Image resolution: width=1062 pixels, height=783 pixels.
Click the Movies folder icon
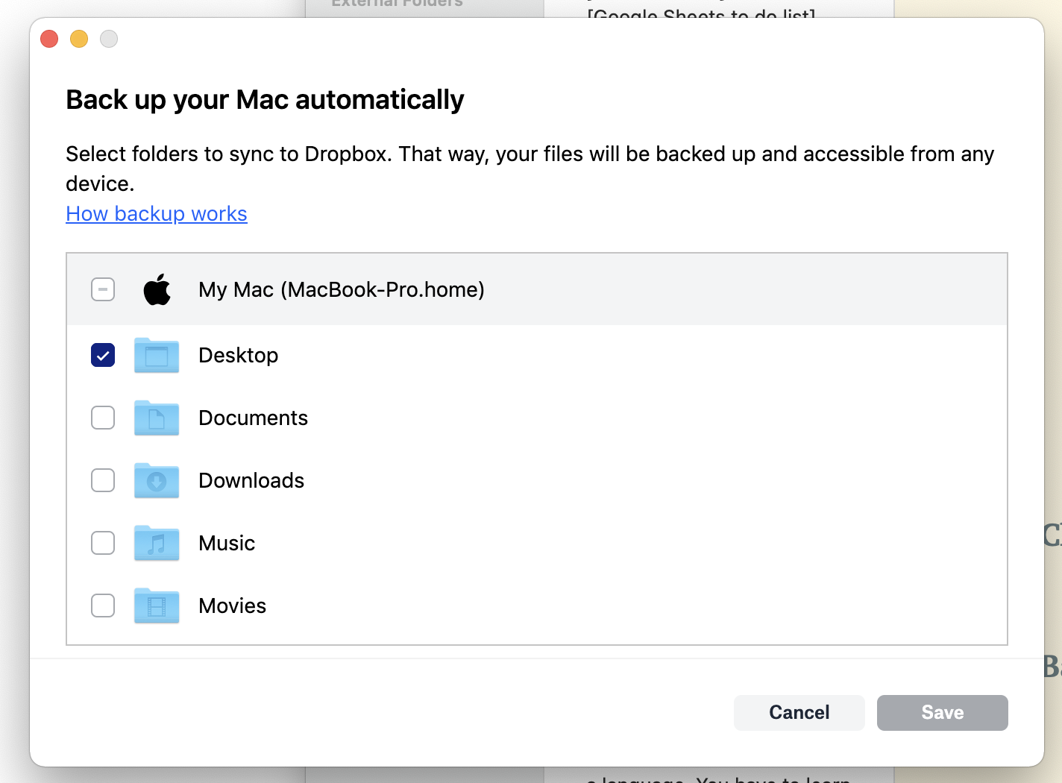click(157, 606)
